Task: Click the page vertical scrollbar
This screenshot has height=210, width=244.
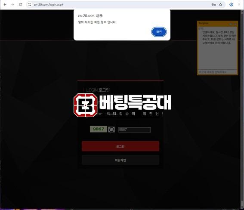Action: 242,109
